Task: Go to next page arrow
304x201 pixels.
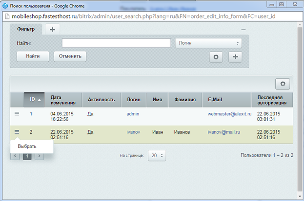Action: 39,156
